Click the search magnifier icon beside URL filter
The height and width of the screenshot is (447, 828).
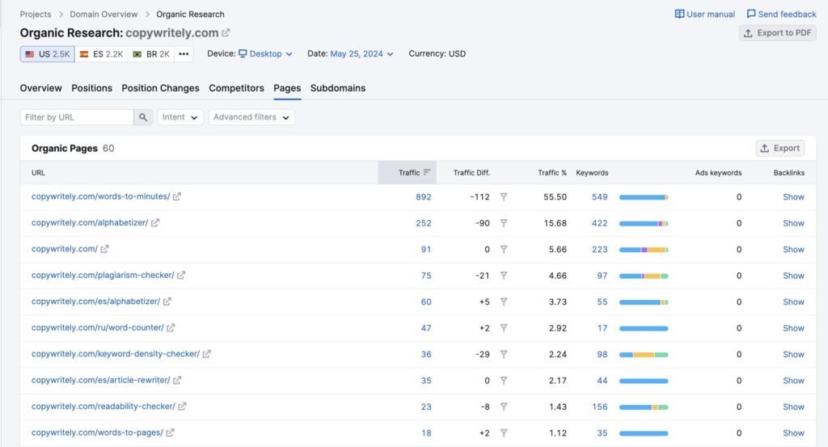143,117
